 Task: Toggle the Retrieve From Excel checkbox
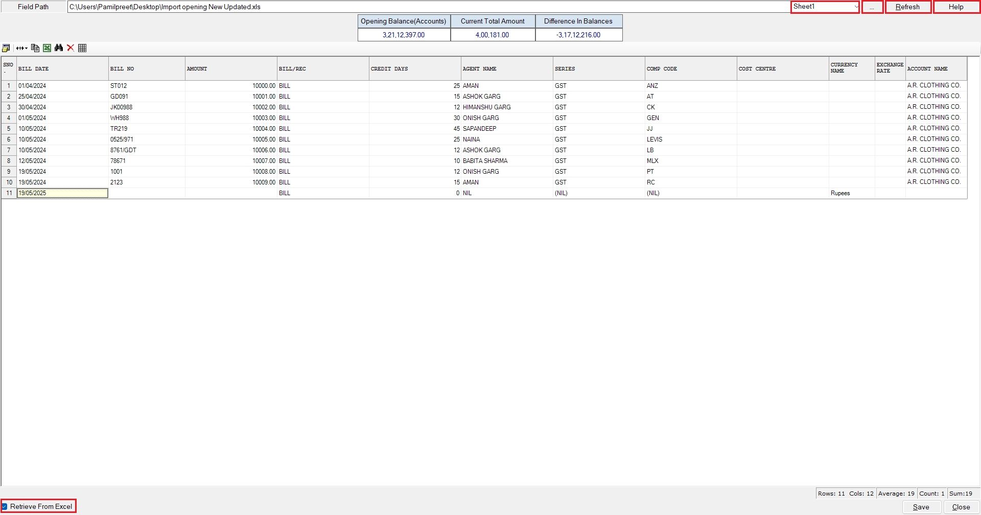[5, 507]
